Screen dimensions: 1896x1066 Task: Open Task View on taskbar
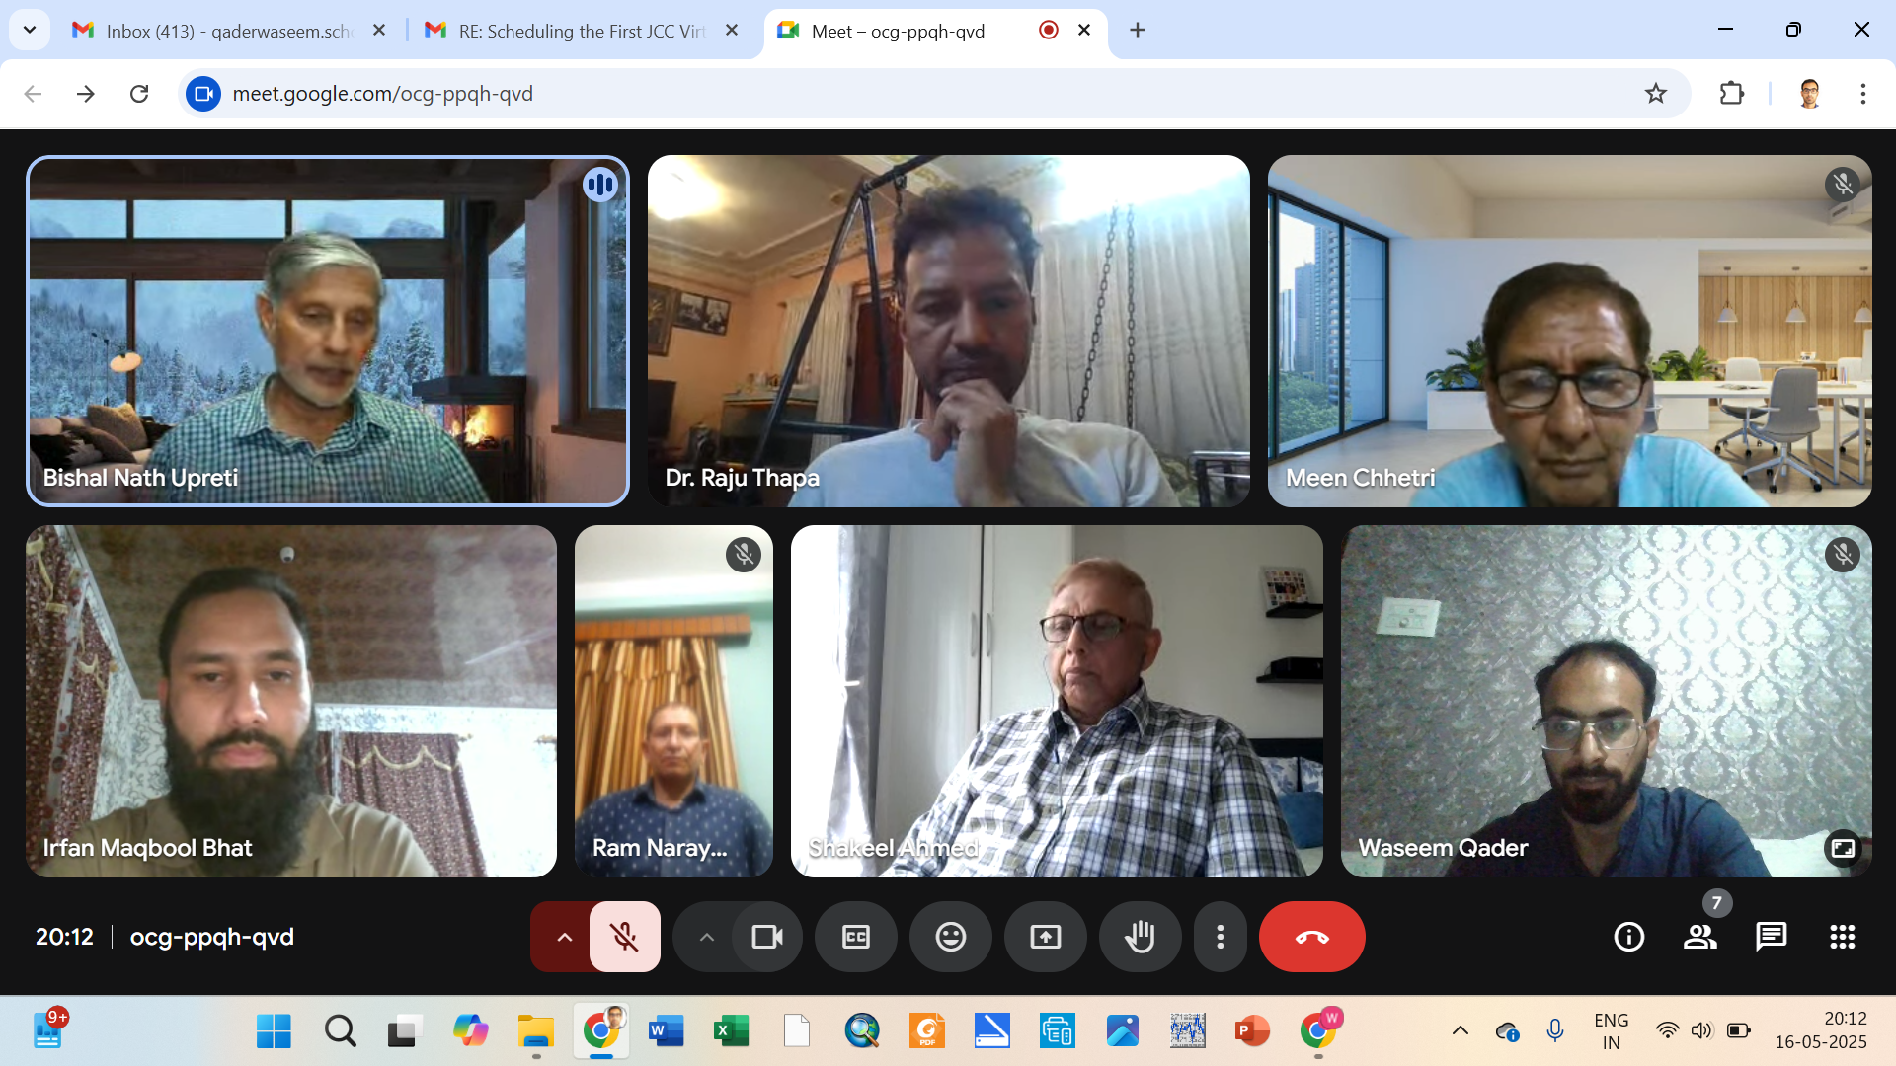pyautogui.click(x=404, y=1031)
